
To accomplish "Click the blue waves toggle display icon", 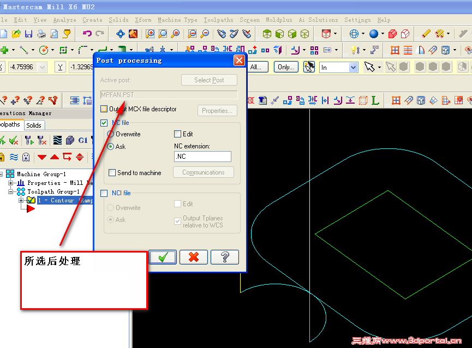I will coord(14,157).
